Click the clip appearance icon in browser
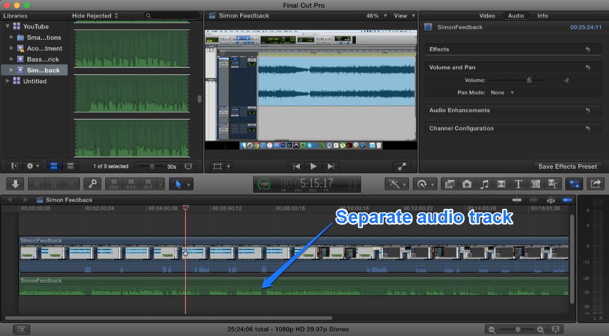The width and height of the screenshot is (609, 336). click(188, 166)
